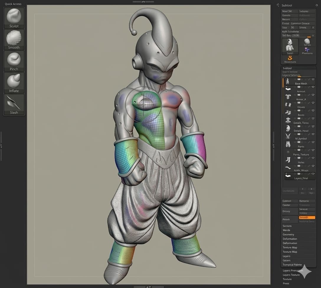Viewport: 321px width, 288px height.
Task: Select the Boots subtool icon
Action: pyautogui.click(x=288, y=112)
